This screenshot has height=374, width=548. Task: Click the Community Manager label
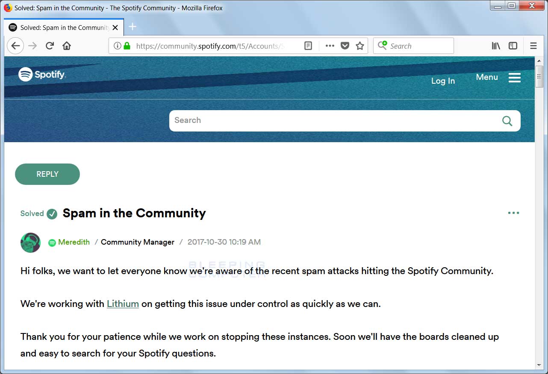[x=138, y=242]
